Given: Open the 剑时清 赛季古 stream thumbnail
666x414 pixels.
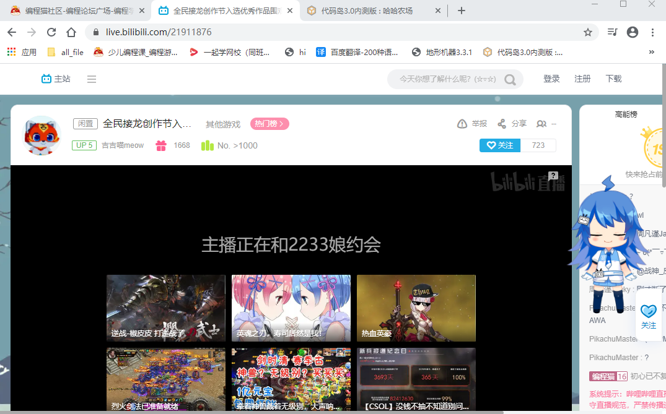Looking at the screenshot, I should [x=291, y=379].
